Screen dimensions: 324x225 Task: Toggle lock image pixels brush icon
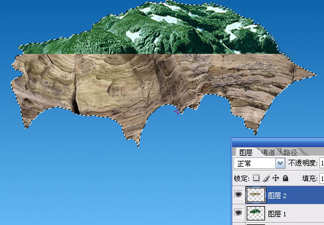click(x=266, y=178)
